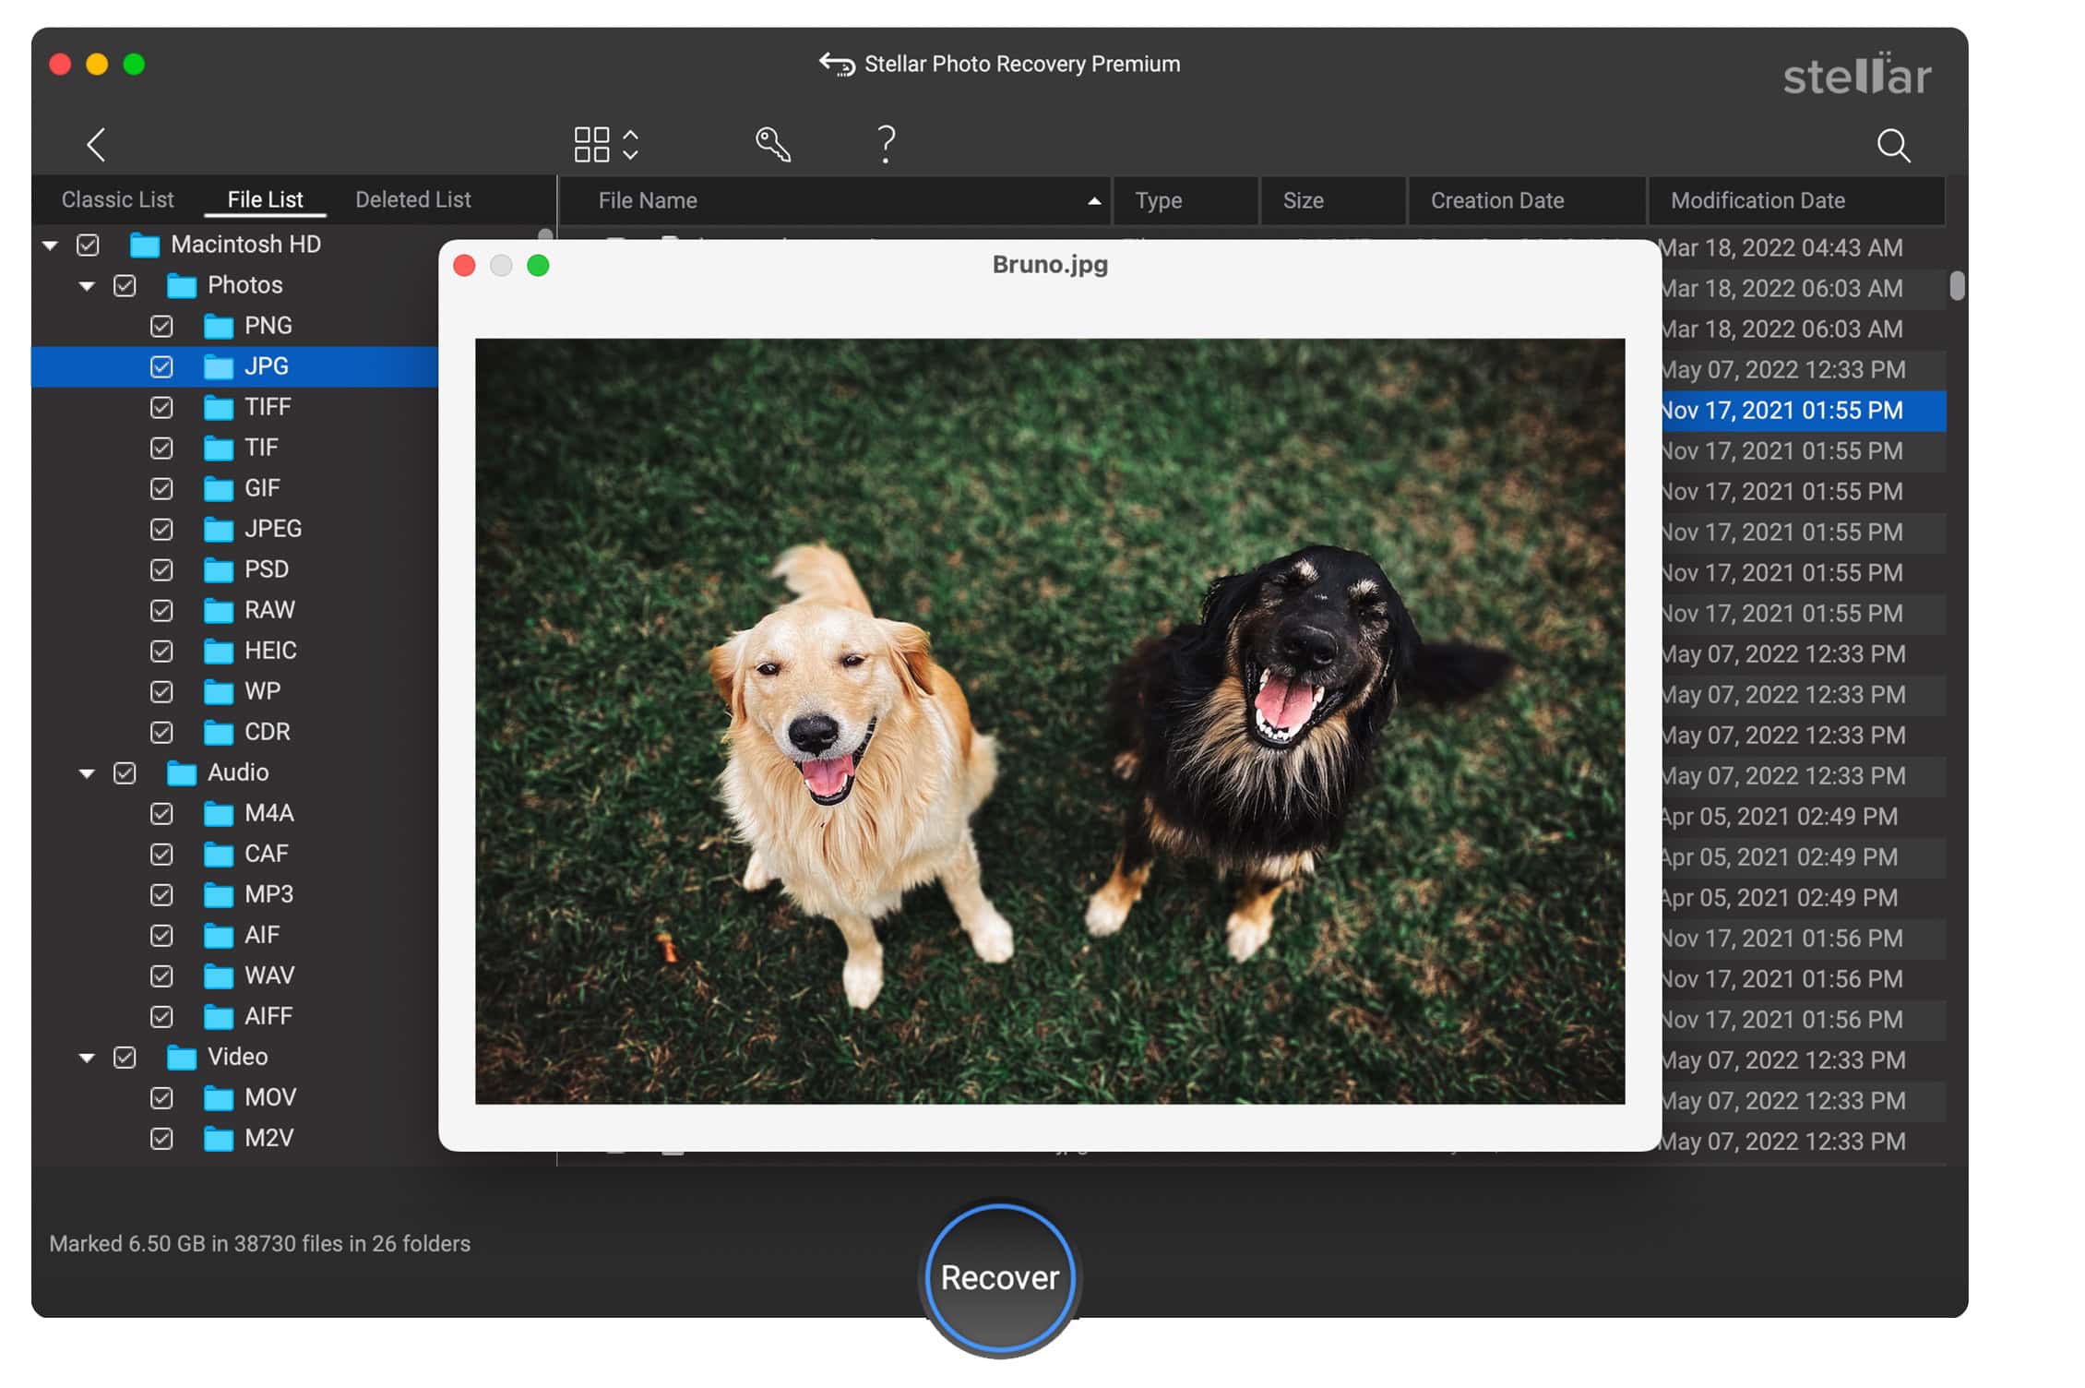2085x1388 pixels.
Task: Click the file list vertical scrollbar handle
Action: [x=1957, y=286]
